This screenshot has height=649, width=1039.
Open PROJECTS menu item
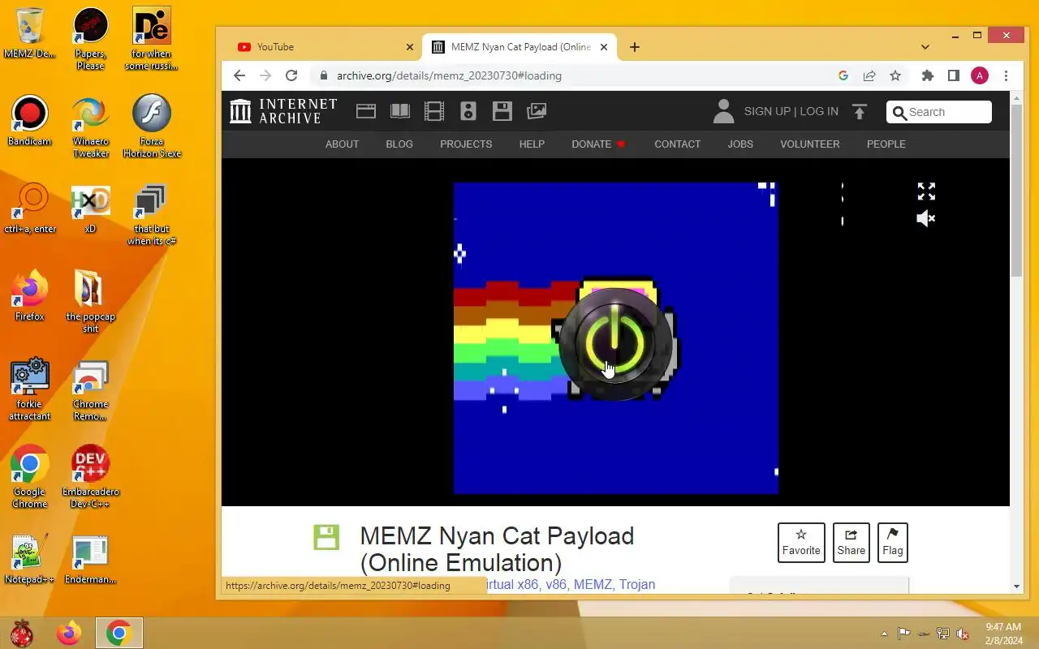click(466, 144)
